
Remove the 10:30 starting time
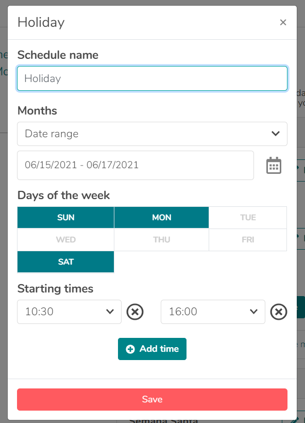pos(135,312)
